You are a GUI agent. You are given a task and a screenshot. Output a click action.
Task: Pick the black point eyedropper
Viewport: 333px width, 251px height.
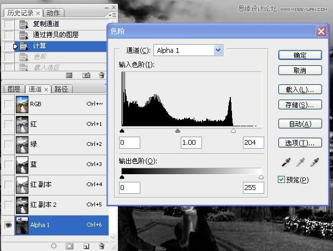(x=285, y=162)
